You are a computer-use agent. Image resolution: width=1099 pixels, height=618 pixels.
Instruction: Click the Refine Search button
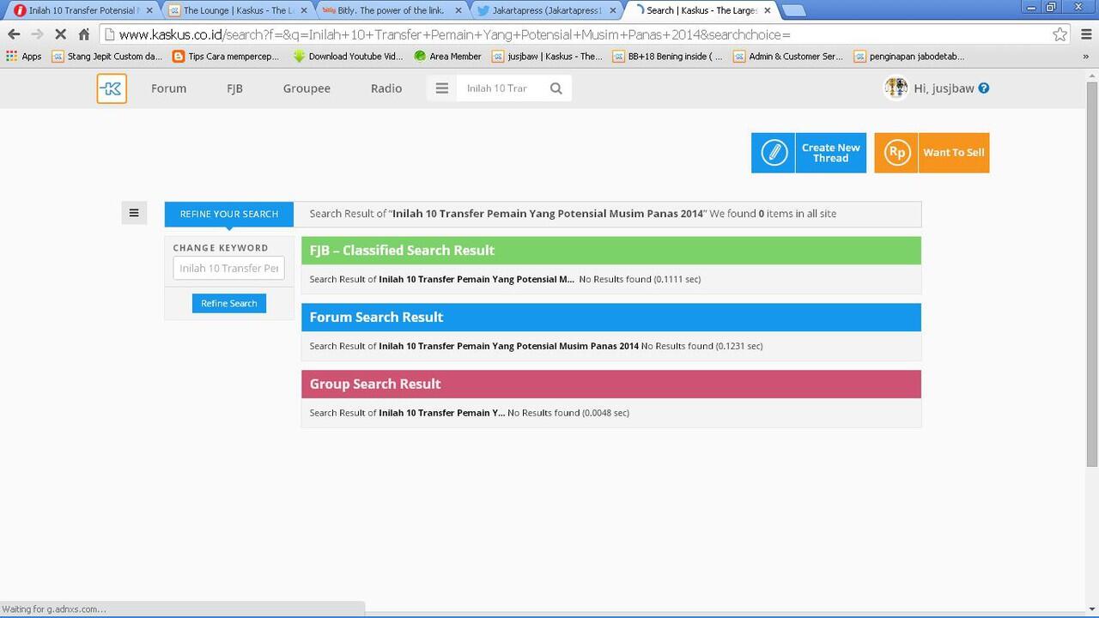229,303
